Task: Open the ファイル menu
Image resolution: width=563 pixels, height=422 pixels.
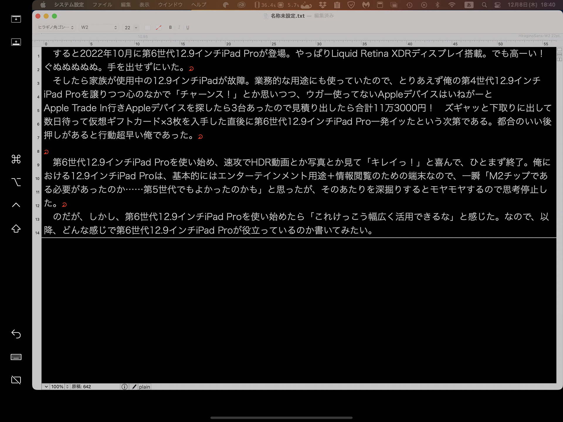Action: [102, 5]
